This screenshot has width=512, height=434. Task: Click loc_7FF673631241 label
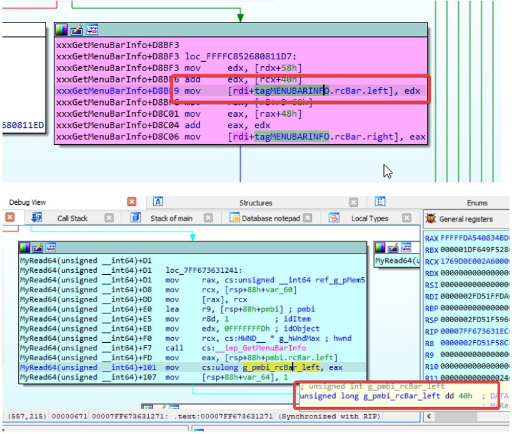point(204,270)
